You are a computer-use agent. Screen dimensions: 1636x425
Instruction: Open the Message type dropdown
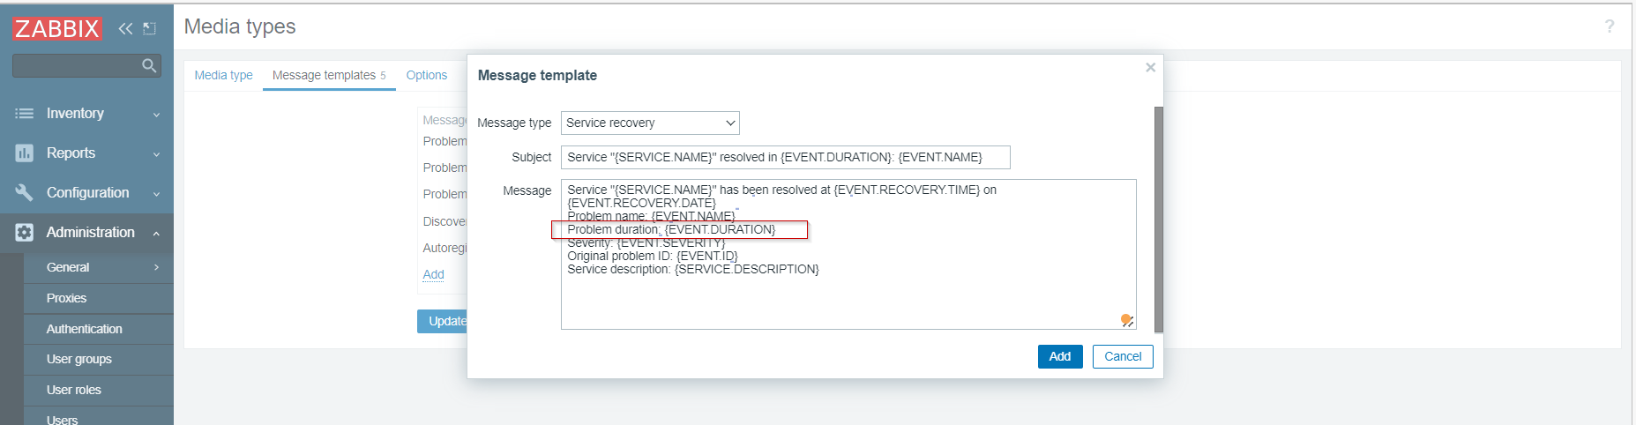click(650, 123)
